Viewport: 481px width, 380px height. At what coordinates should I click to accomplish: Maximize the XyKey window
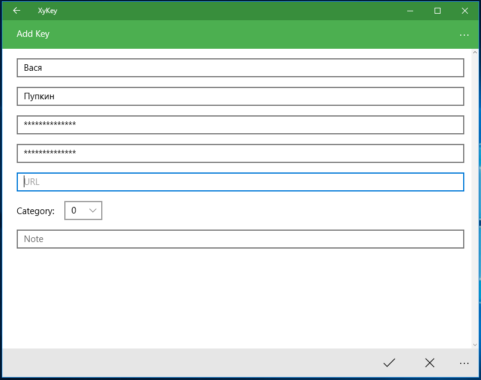coord(438,11)
